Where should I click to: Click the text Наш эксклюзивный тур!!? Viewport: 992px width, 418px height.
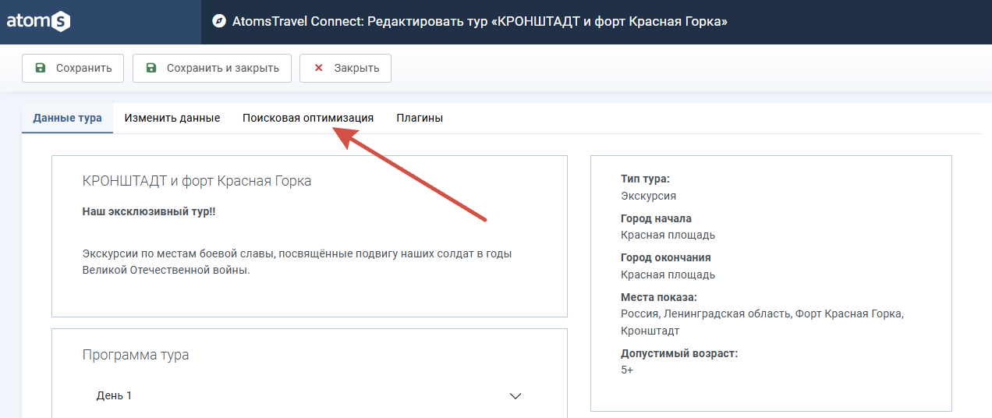pyautogui.click(x=148, y=211)
